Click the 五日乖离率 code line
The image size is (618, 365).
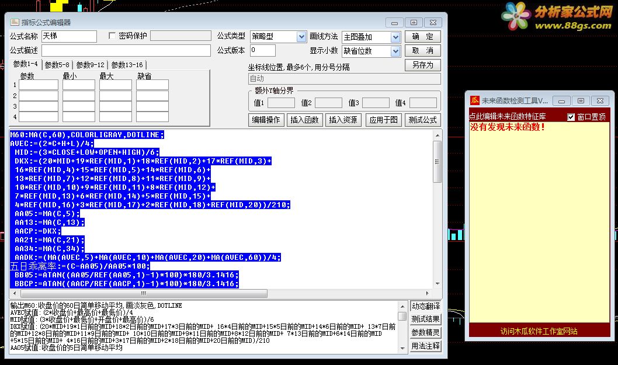point(80,266)
